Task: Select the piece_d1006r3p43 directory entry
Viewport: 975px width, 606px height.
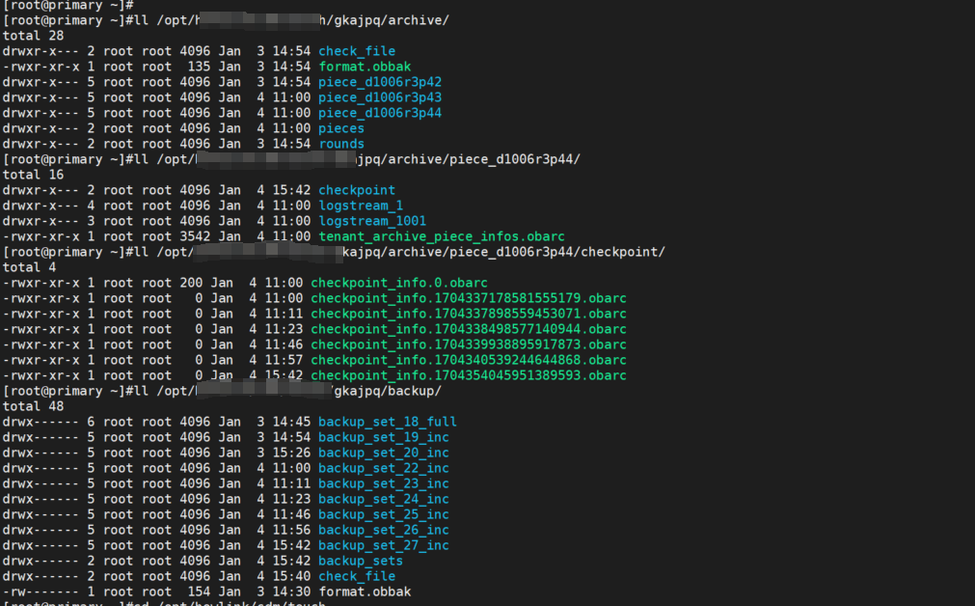Action: pos(380,97)
